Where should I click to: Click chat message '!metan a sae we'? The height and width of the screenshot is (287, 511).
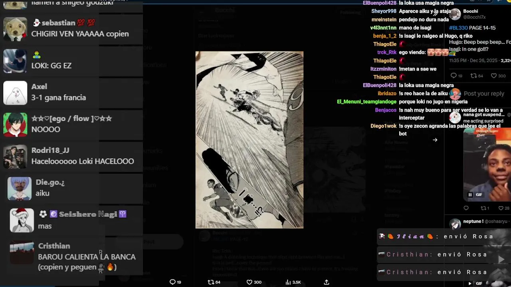418,69
